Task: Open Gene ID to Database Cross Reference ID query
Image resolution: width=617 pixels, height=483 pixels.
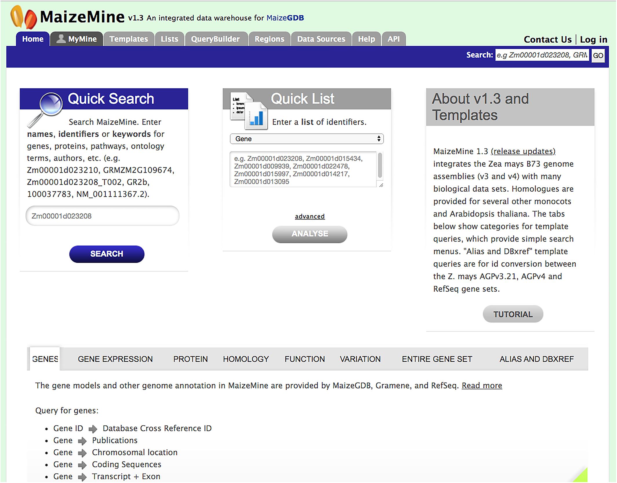Action: (132, 428)
